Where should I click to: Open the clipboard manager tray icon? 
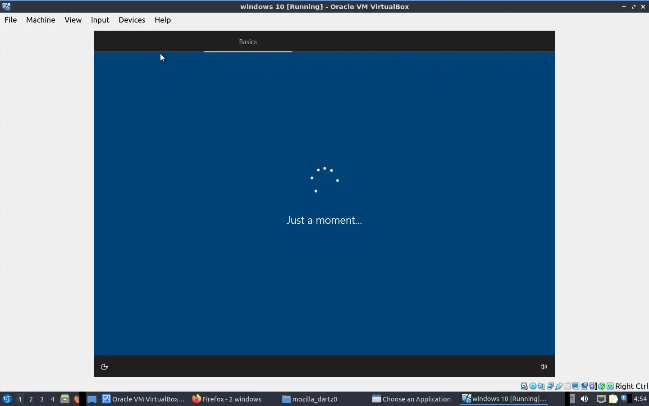(x=613, y=399)
